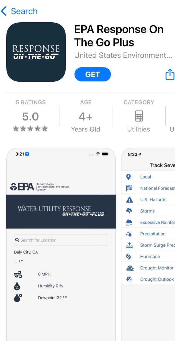This screenshot has width=175, height=341.
Task: Tap the Local map pin icon
Action: [x=129, y=177]
